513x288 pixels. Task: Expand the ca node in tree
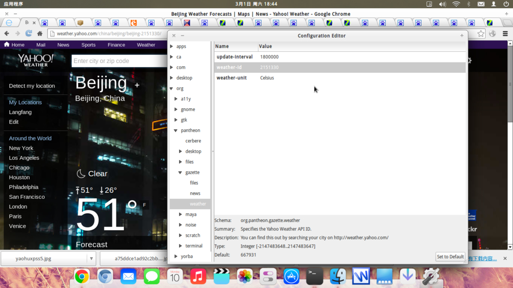tap(171, 57)
